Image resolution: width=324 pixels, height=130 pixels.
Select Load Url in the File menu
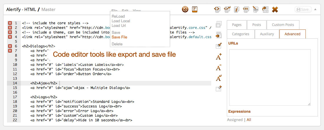119,26
